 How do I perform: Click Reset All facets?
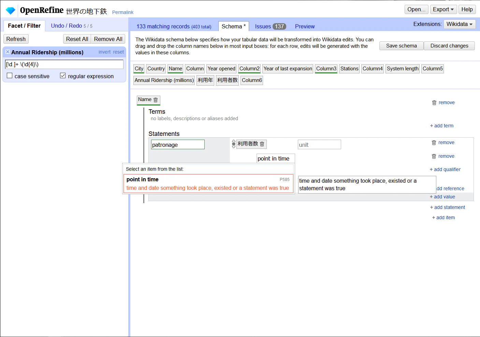click(x=77, y=39)
